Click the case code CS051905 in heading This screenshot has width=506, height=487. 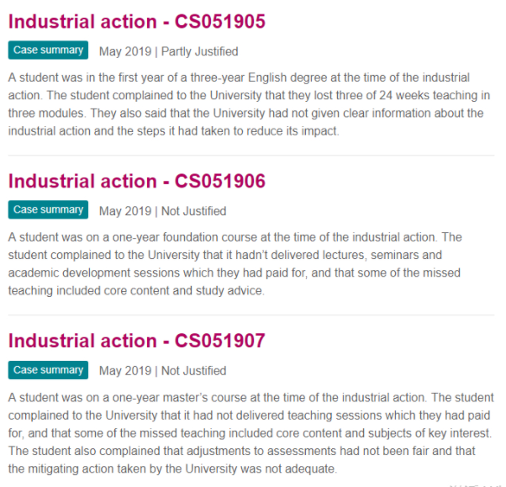(x=219, y=22)
